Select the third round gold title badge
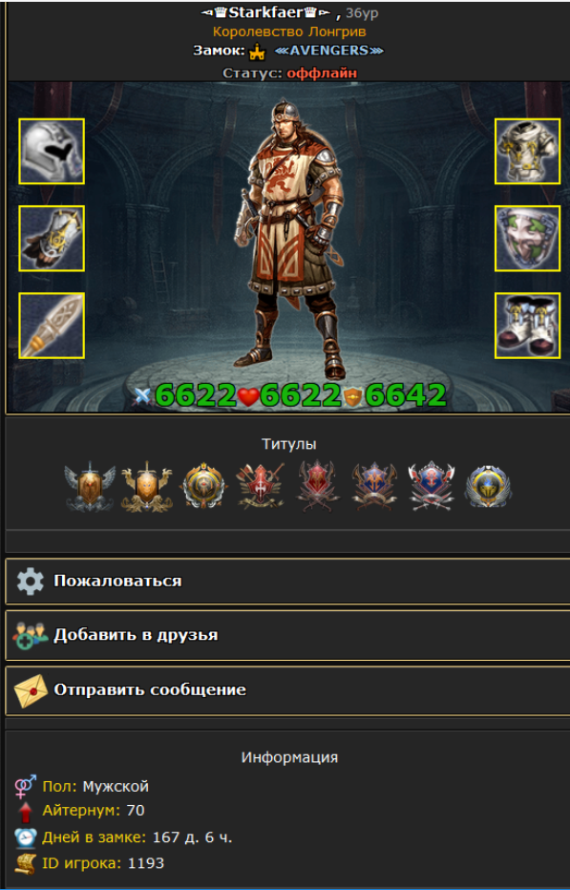 (x=203, y=487)
